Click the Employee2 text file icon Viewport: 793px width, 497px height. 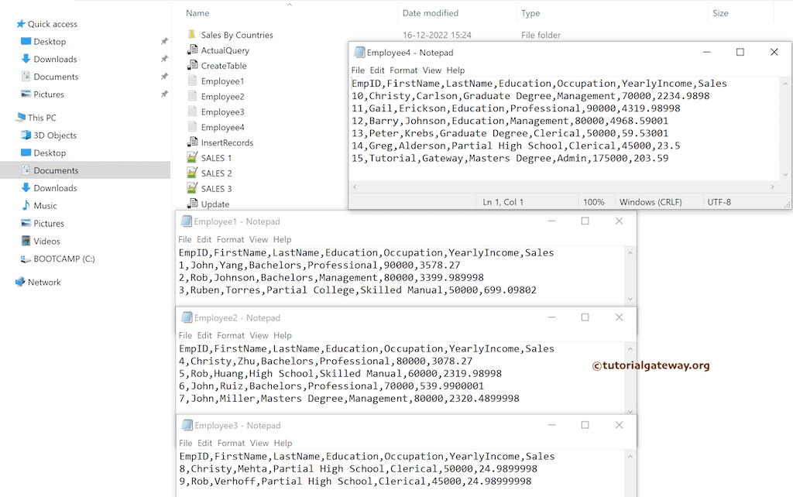(x=192, y=96)
